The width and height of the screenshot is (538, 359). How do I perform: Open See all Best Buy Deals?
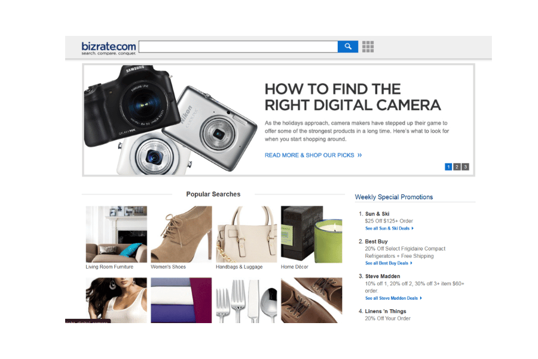[389, 263]
